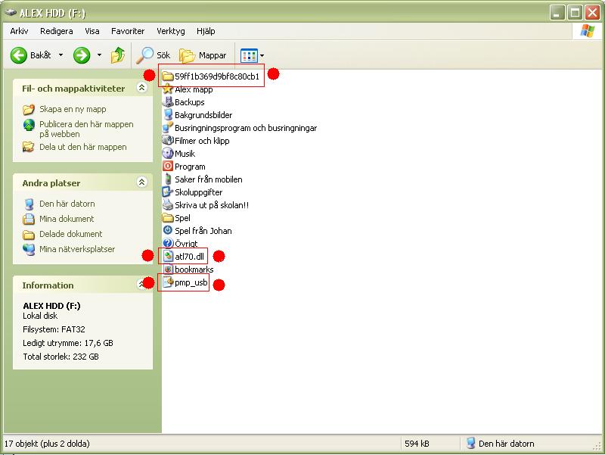
Task: Select the Spel från Johan icon
Action: click(168, 230)
